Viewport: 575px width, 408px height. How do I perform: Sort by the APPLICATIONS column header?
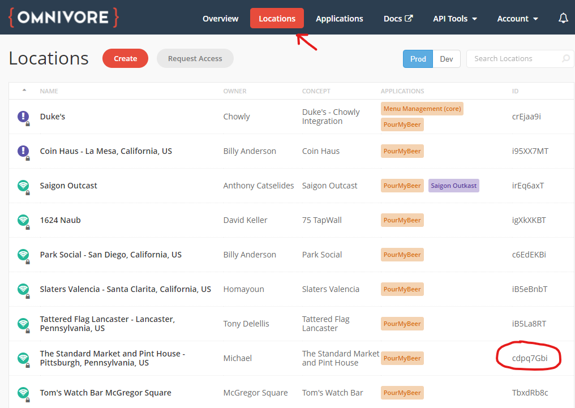coord(402,91)
